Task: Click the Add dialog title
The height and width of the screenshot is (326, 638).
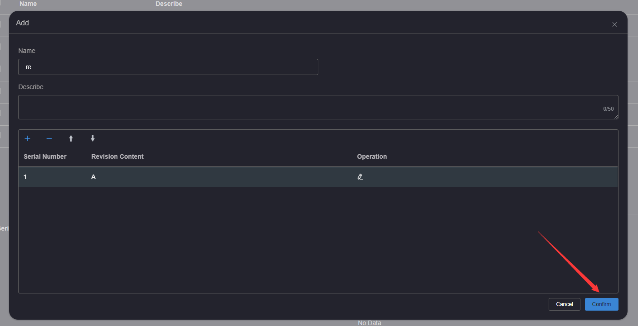Action: point(22,23)
